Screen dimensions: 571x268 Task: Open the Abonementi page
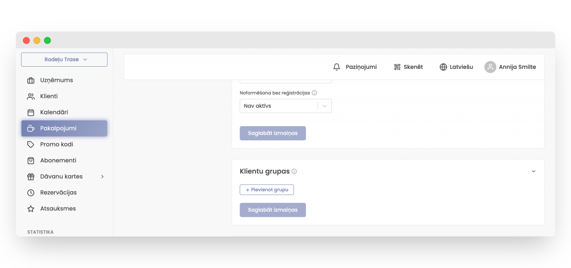coord(58,161)
